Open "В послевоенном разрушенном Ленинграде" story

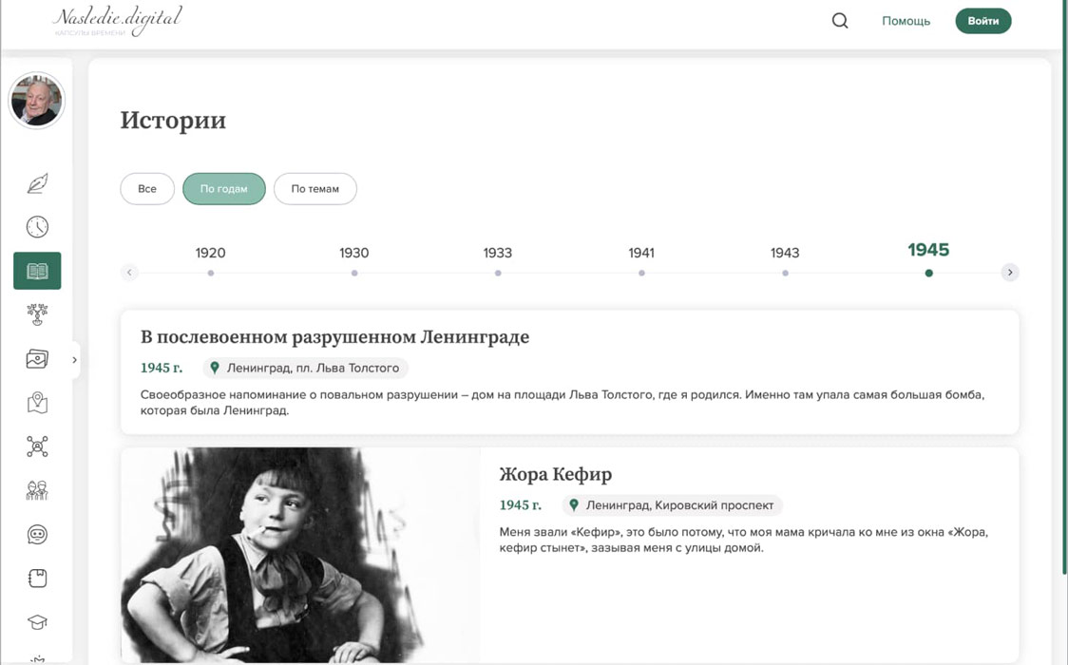click(334, 337)
